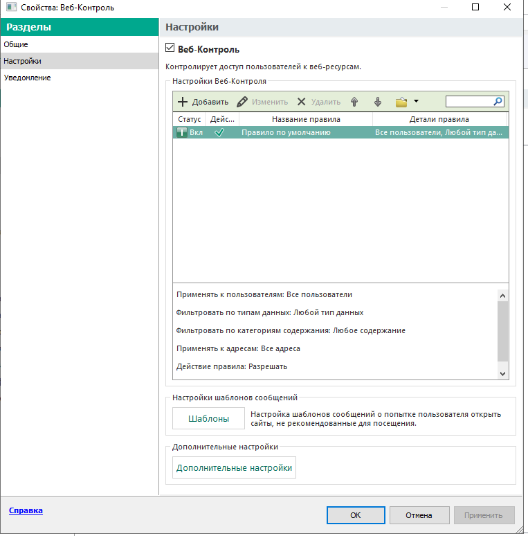This screenshot has width=528, height=536.
Task: Sort by Статус column header
Action: coord(189,119)
